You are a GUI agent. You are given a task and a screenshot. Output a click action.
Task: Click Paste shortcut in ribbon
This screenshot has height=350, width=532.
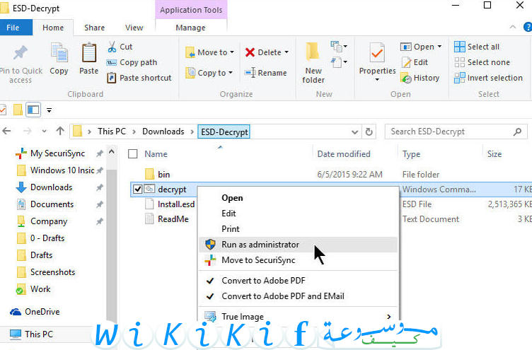(139, 78)
